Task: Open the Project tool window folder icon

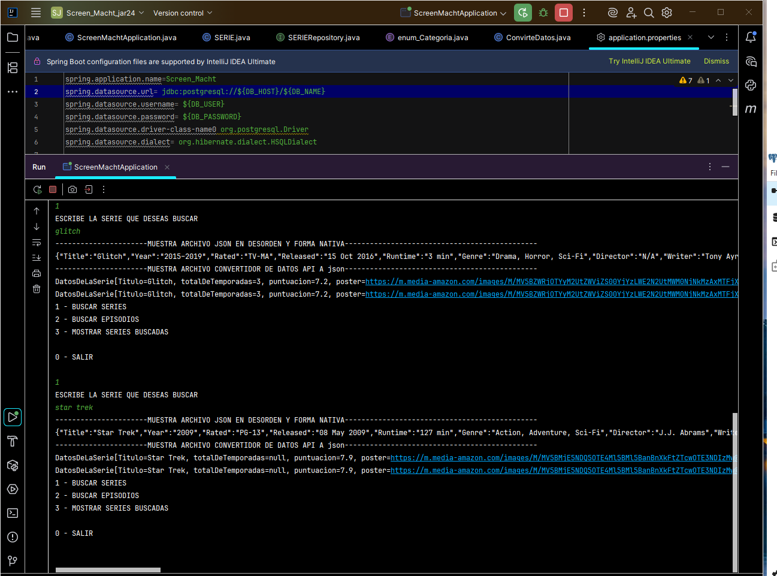Action: pos(13,37)
